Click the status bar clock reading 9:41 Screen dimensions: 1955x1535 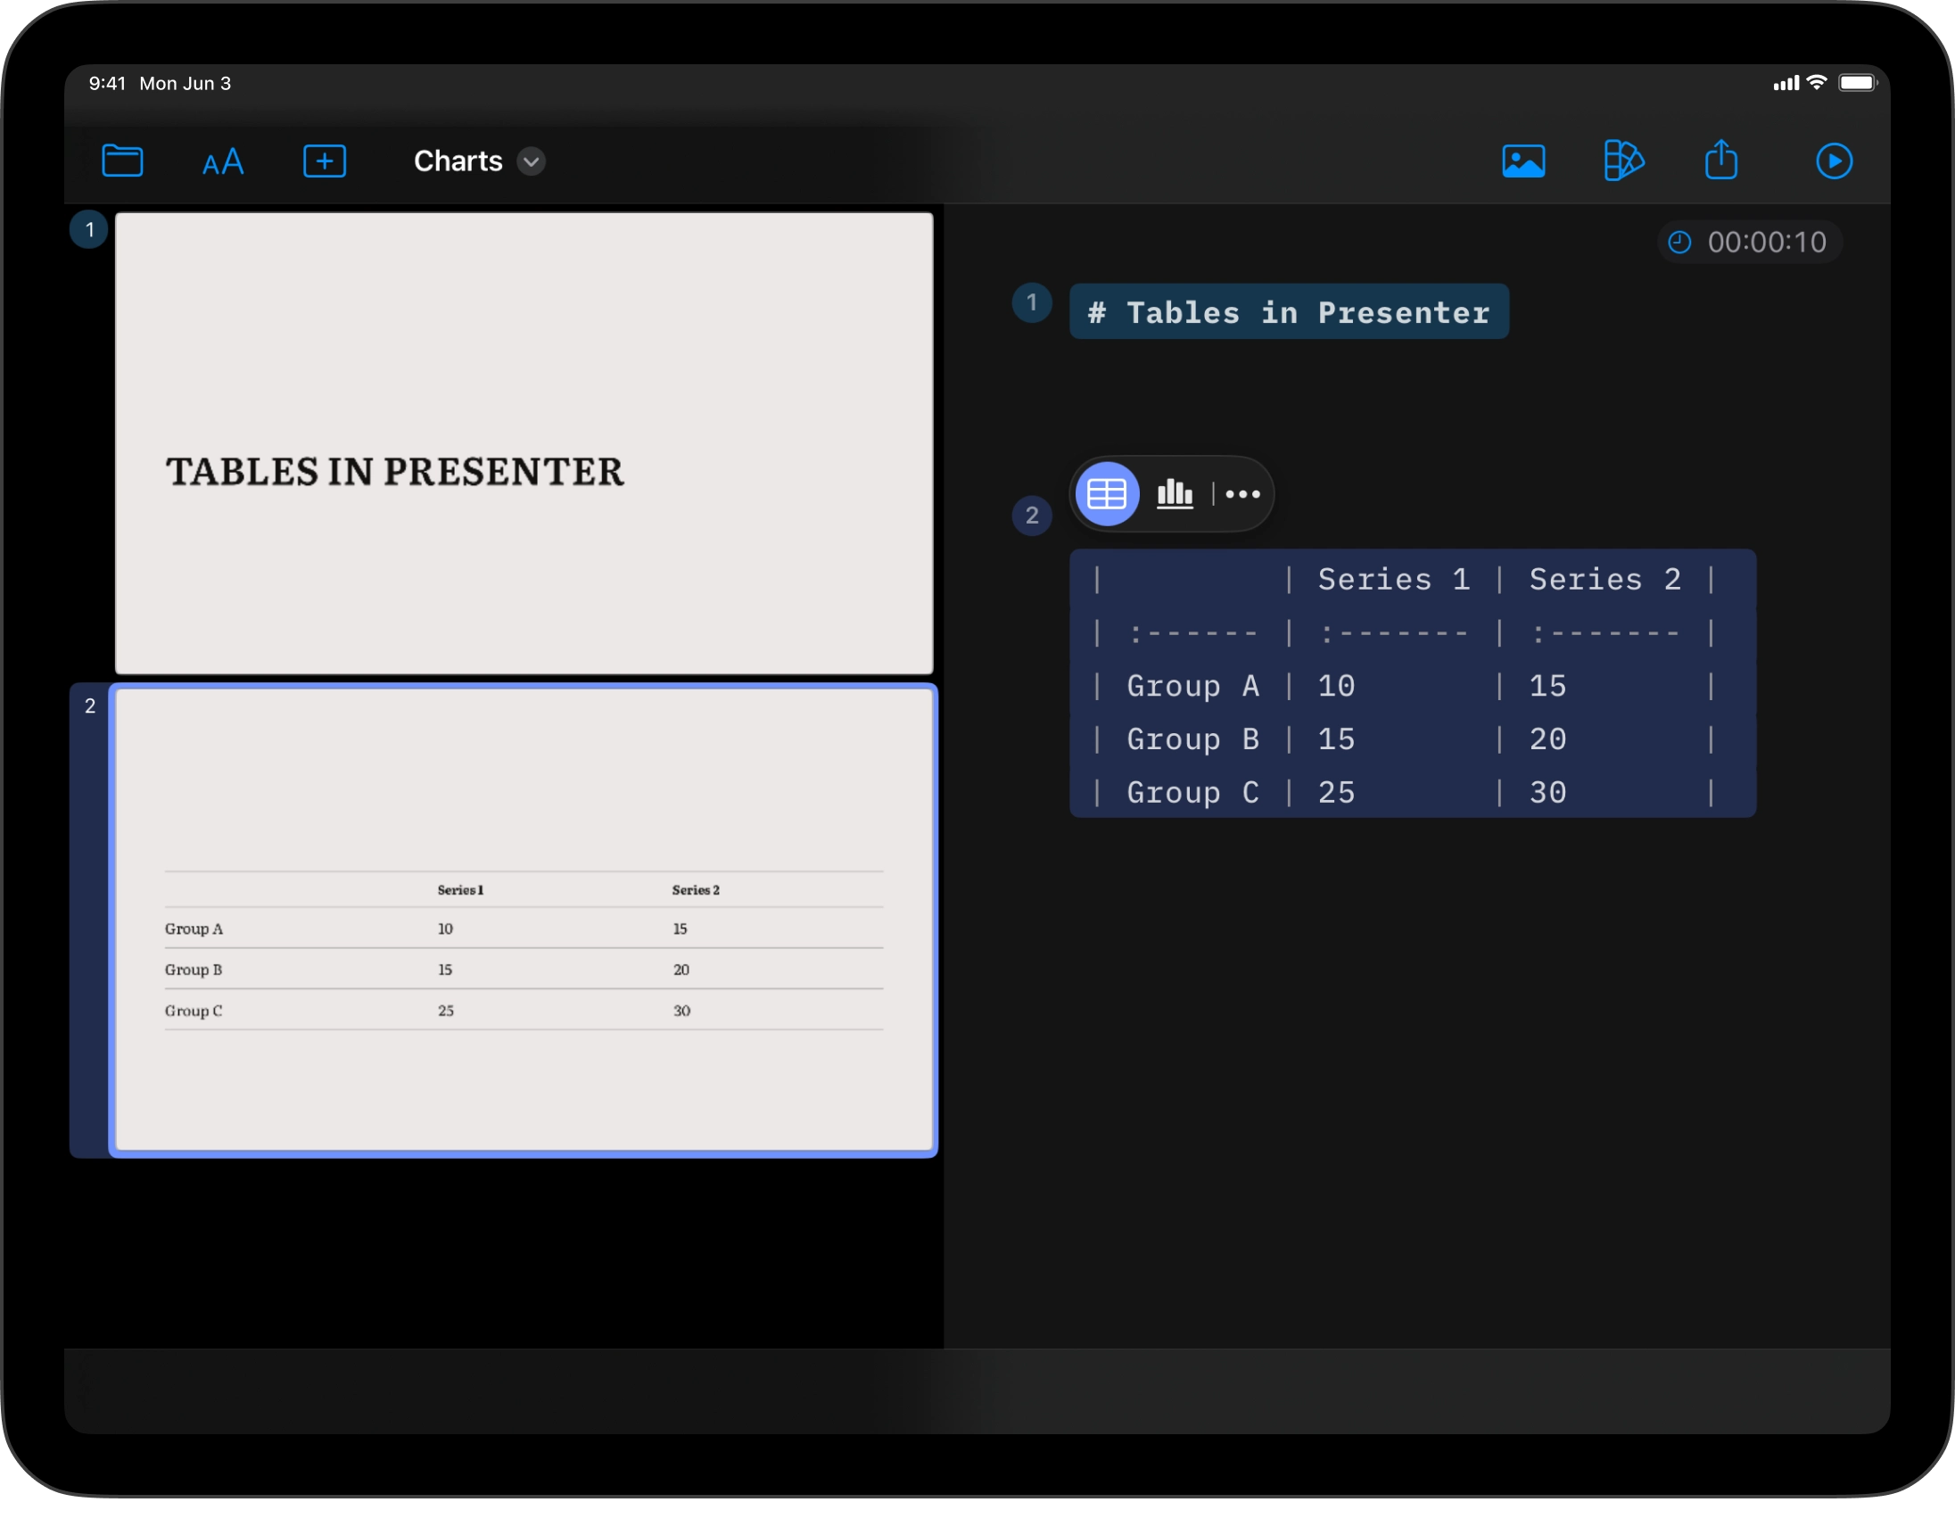pyautogui.click(x=106, y=83)
